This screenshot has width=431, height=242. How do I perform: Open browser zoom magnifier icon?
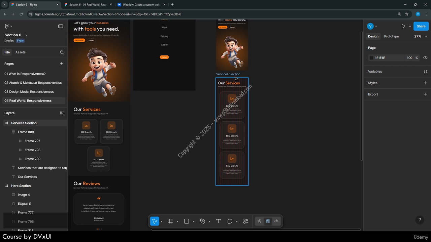pos(399,14)
